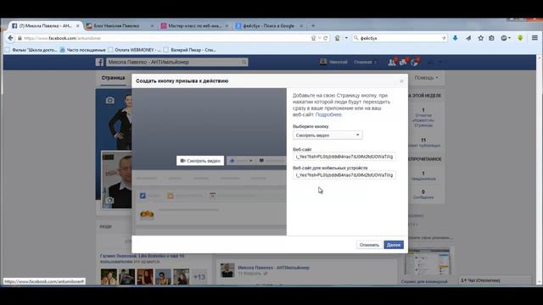
Task: Expand the Смотреть видео button-type dropdown
Action: click(x=327, y=136)
